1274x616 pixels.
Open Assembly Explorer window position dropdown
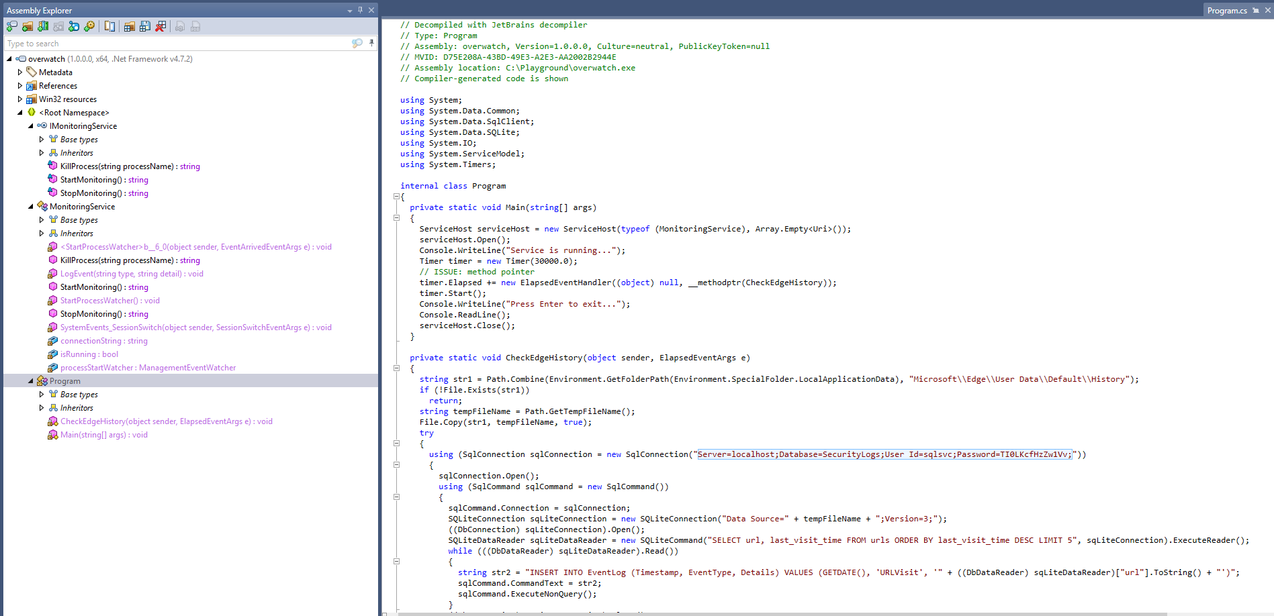pos(349,11)
